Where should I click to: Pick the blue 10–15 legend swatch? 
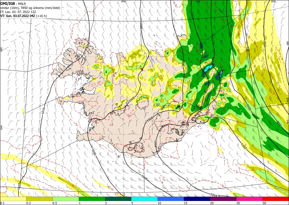tap(171, 199)
